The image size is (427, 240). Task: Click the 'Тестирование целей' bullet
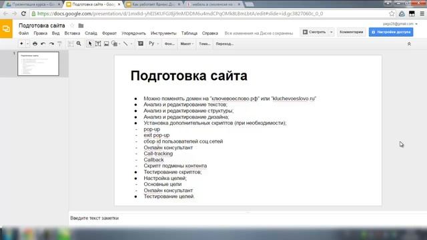coord(169,197)
